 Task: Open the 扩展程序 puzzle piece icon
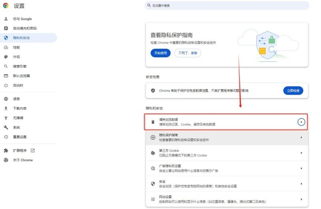tap(6, 150)
